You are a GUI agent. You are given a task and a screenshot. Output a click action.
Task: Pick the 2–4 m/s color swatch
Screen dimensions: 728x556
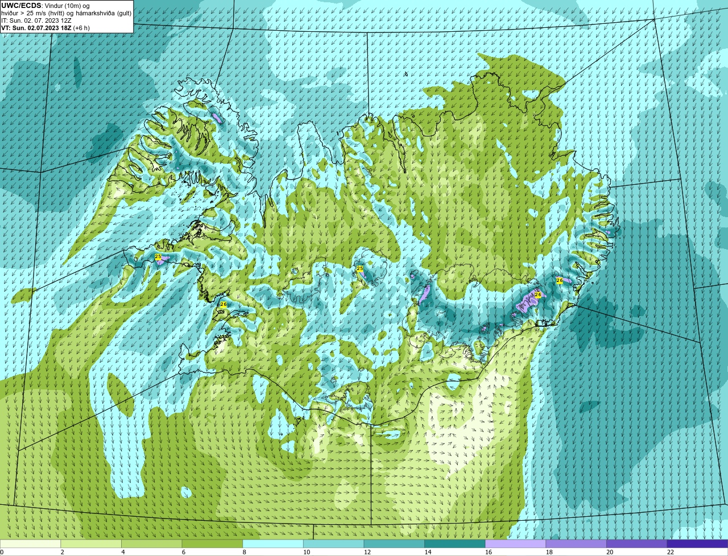tap(91, 543)
